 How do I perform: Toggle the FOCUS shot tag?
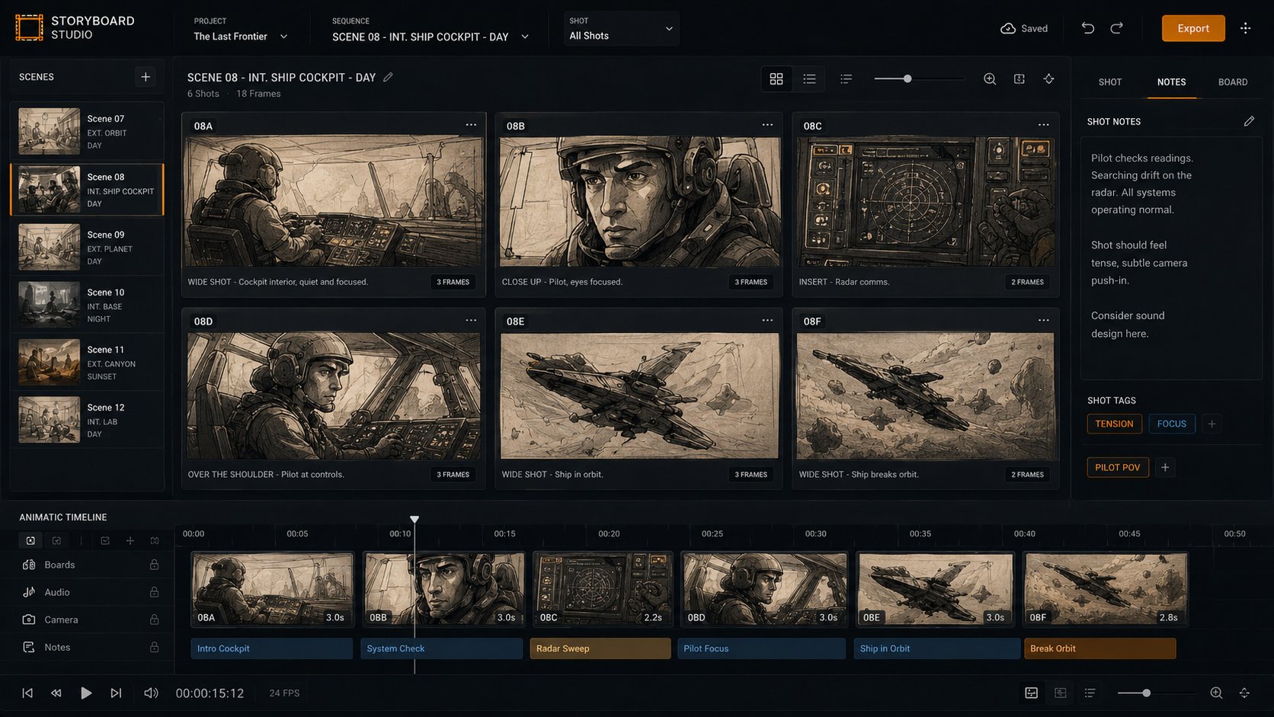click(x=1172, y=424)
